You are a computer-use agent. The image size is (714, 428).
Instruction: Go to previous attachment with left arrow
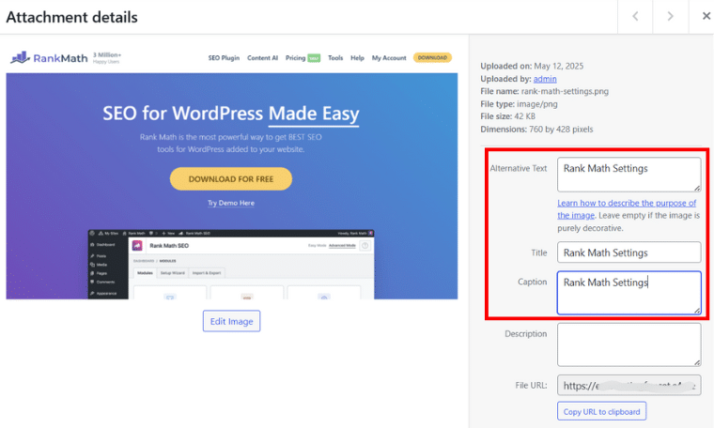click(x=635, y=17)
